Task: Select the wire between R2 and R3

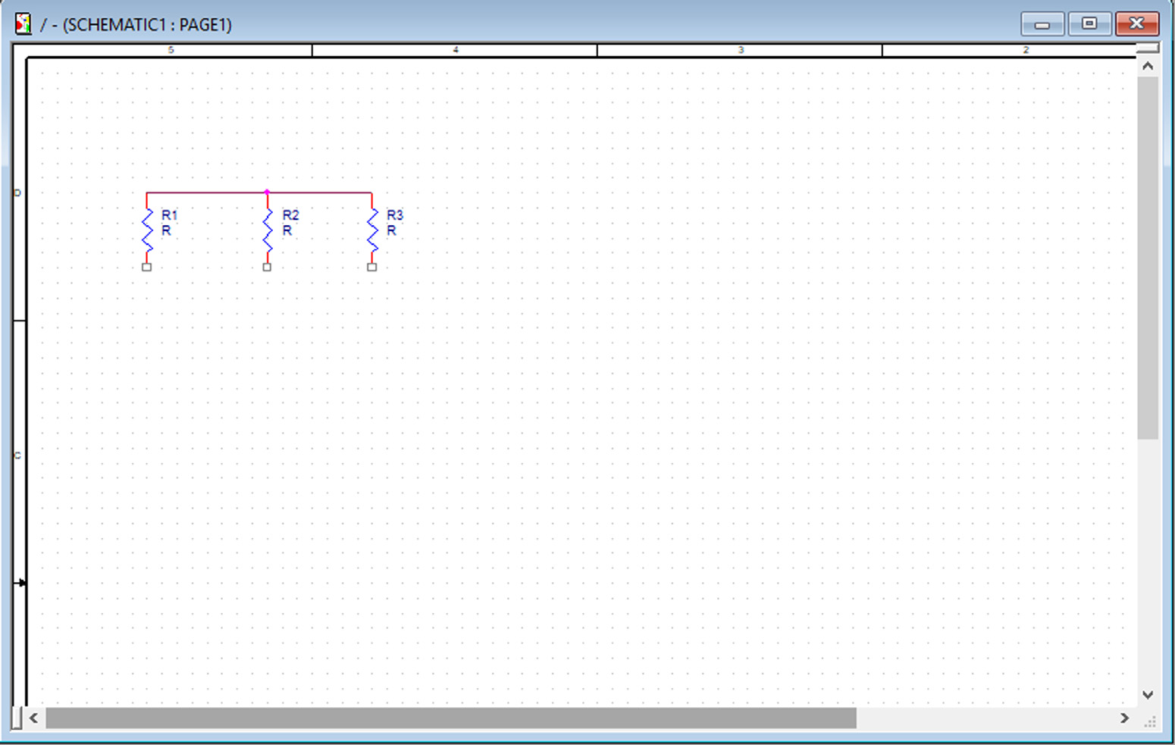Action: click(x=319, y=193)
